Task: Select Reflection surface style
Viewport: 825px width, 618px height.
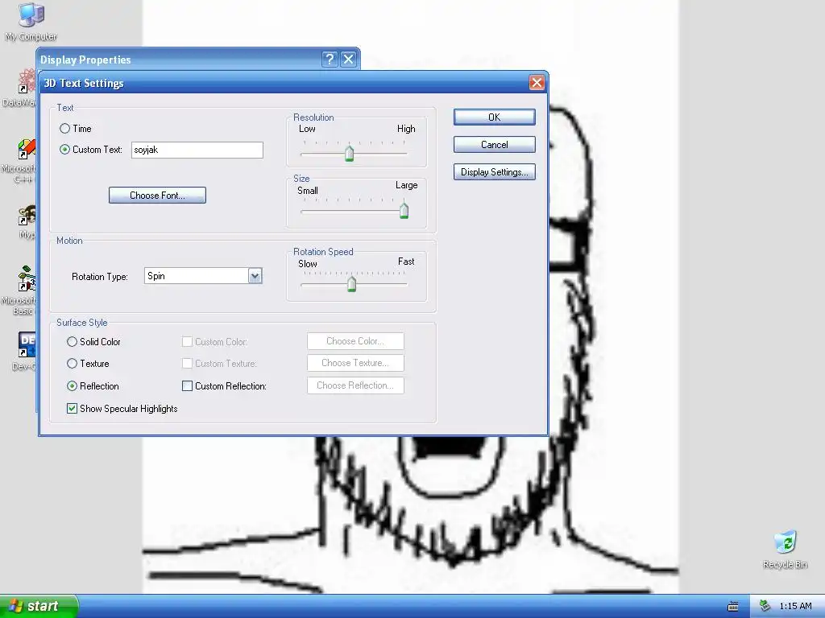Action: [72, 385]
